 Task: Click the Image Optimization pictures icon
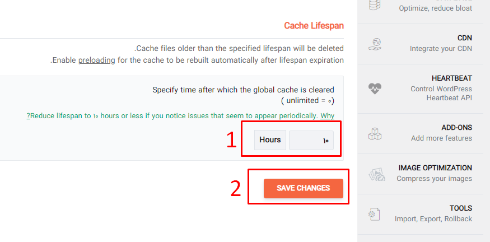pos(377,175)
